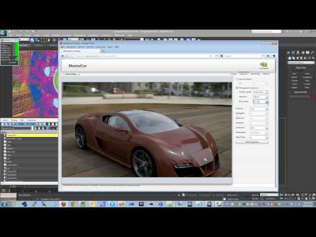This screenshot has height=237, width=316.
Task: Open the Bearbeiten menu in the browser
Action: coord(71,47)
